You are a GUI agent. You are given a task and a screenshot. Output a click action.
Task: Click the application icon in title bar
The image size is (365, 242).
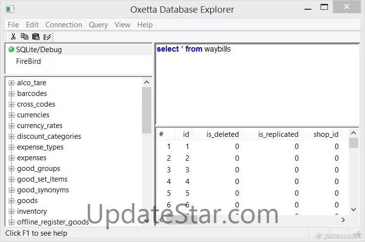tap(10, 9)
